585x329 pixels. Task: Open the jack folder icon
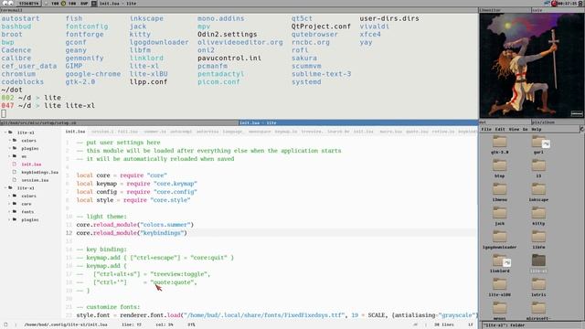pos(500,214)
